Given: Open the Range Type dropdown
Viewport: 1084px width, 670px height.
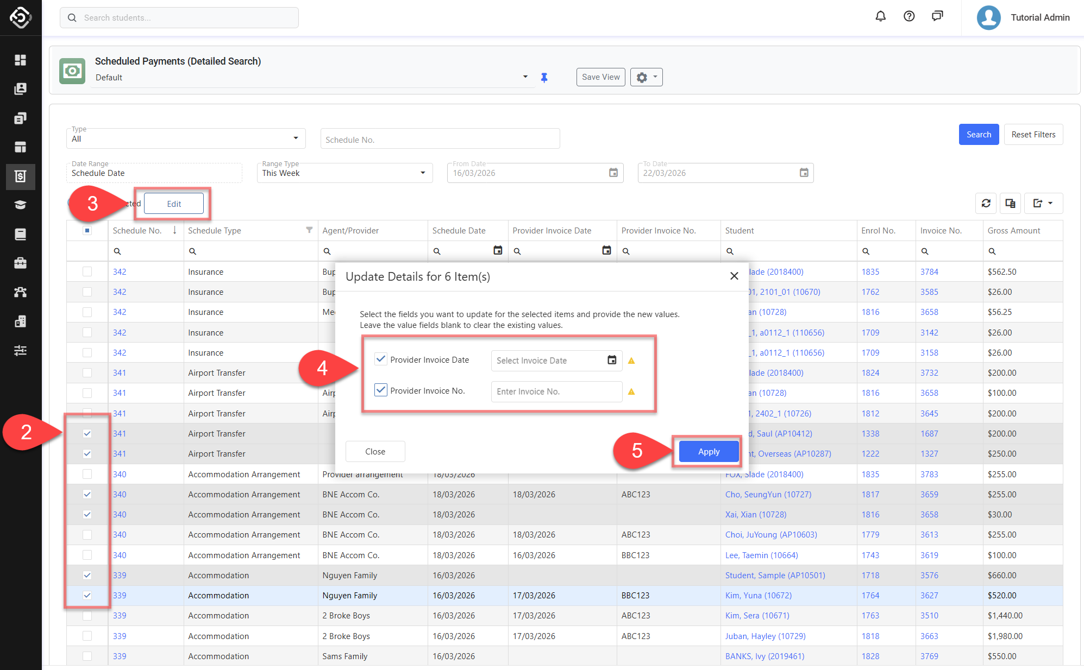Looking at the screenshot, I should 422,173.
